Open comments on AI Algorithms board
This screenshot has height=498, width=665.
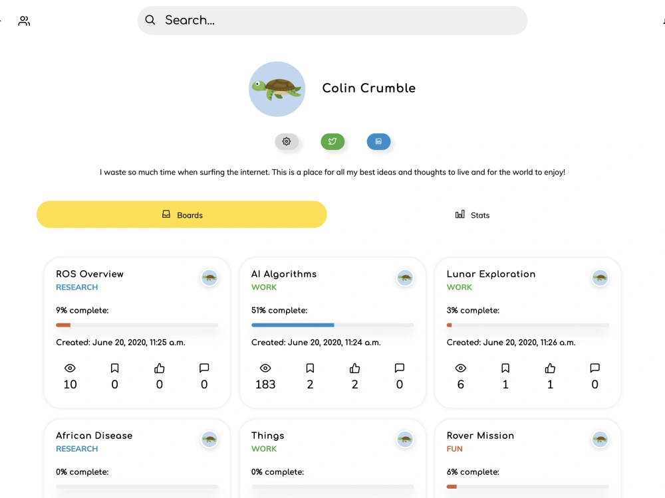click(x=400, y=368)
